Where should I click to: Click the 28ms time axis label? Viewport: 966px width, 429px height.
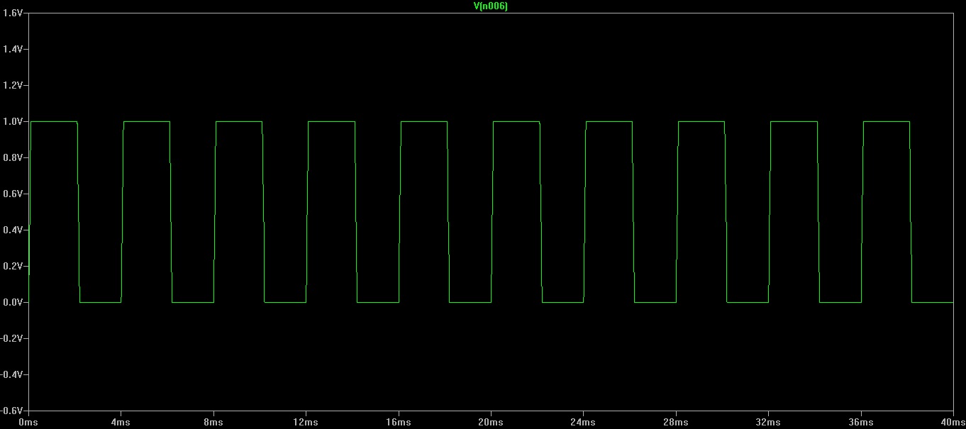point(675,422)
